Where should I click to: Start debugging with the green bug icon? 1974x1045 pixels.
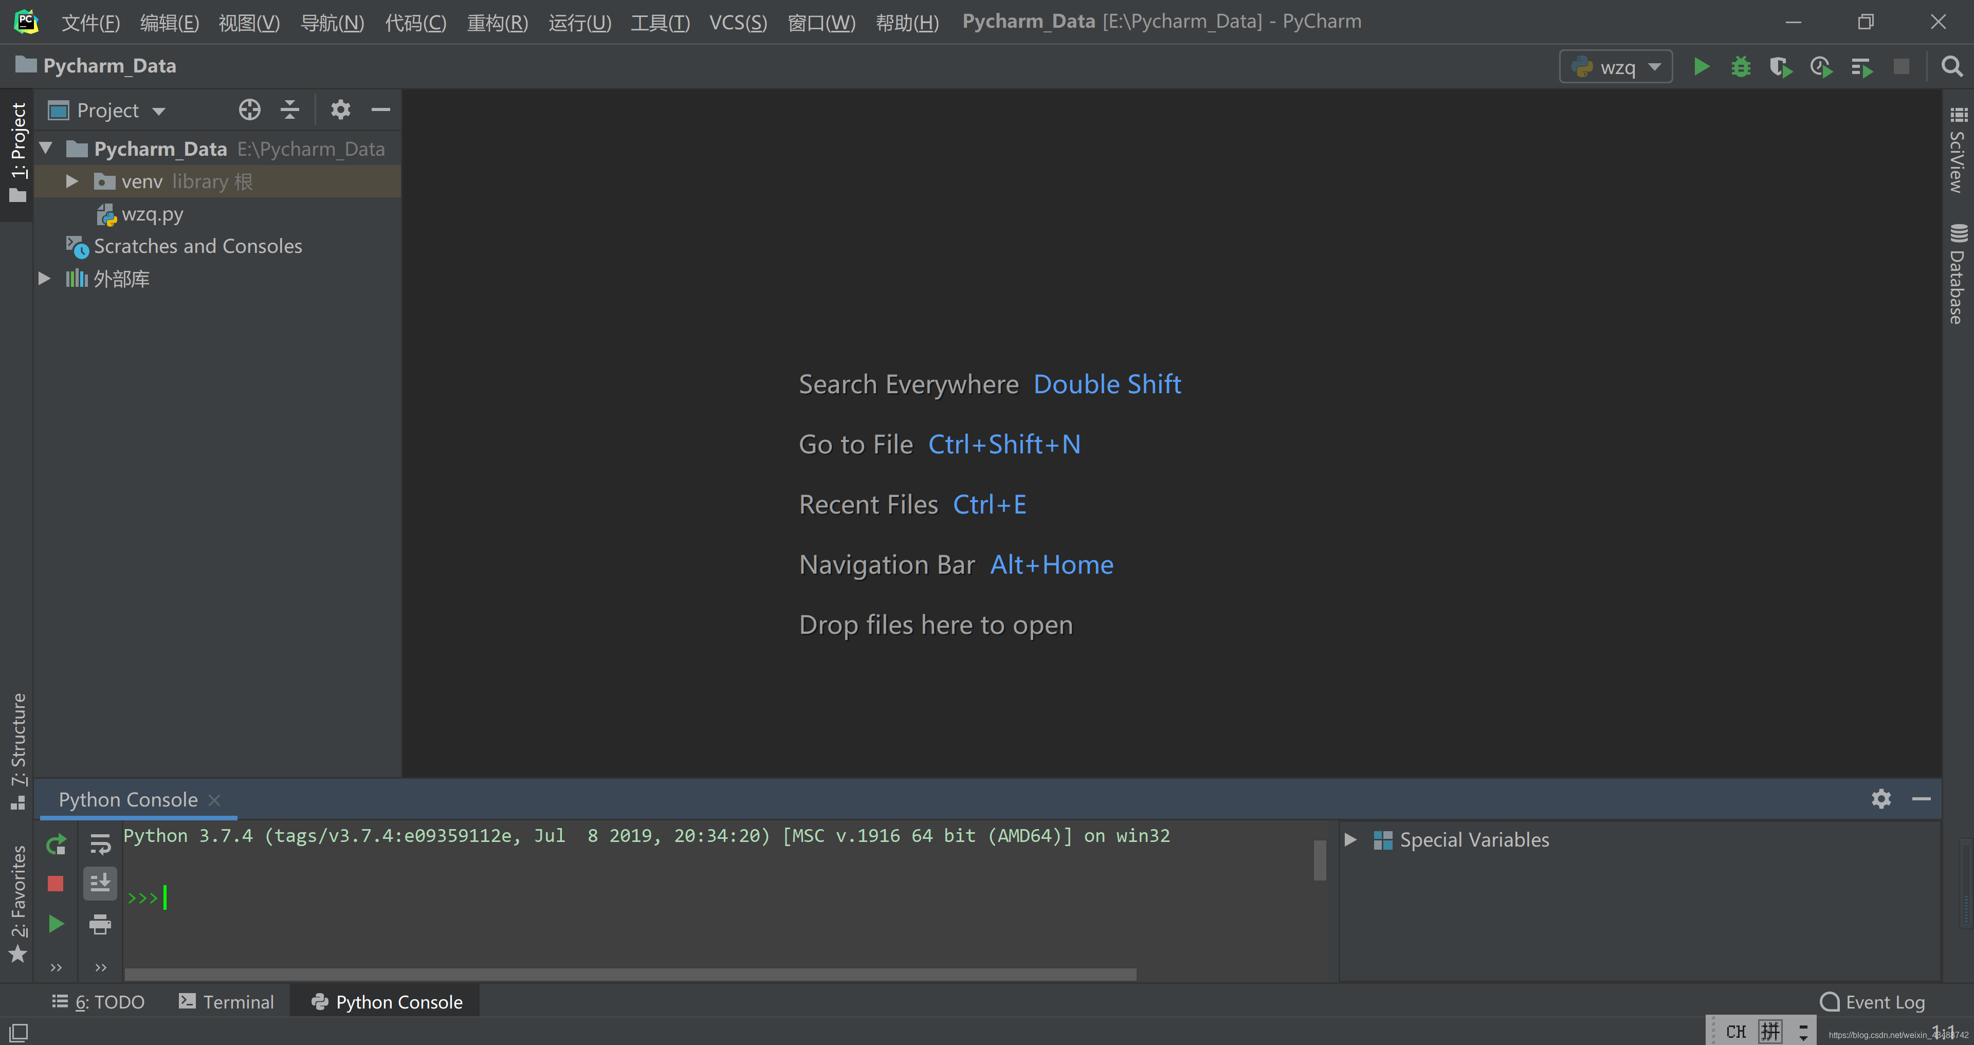tap(1741, 67)
